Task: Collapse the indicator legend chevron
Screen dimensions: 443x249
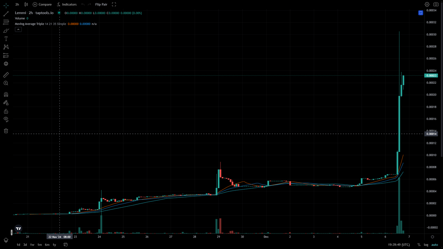Action: 18,30
